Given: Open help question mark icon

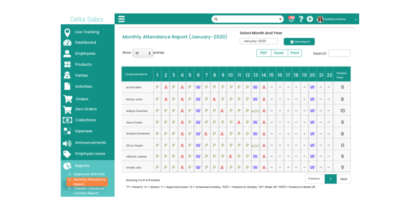Looking at the screenshot, I should 301,19.
